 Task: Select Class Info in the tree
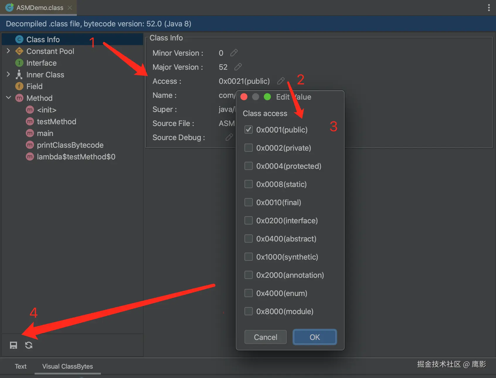tap(72, 39)
